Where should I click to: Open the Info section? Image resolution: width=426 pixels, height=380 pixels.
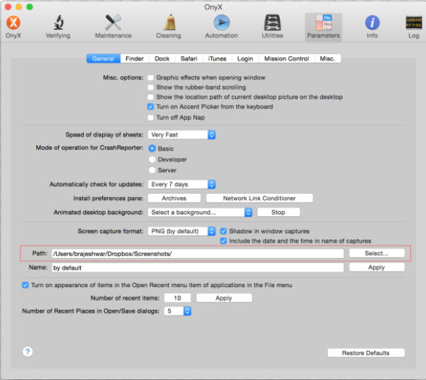click(372, 27)
